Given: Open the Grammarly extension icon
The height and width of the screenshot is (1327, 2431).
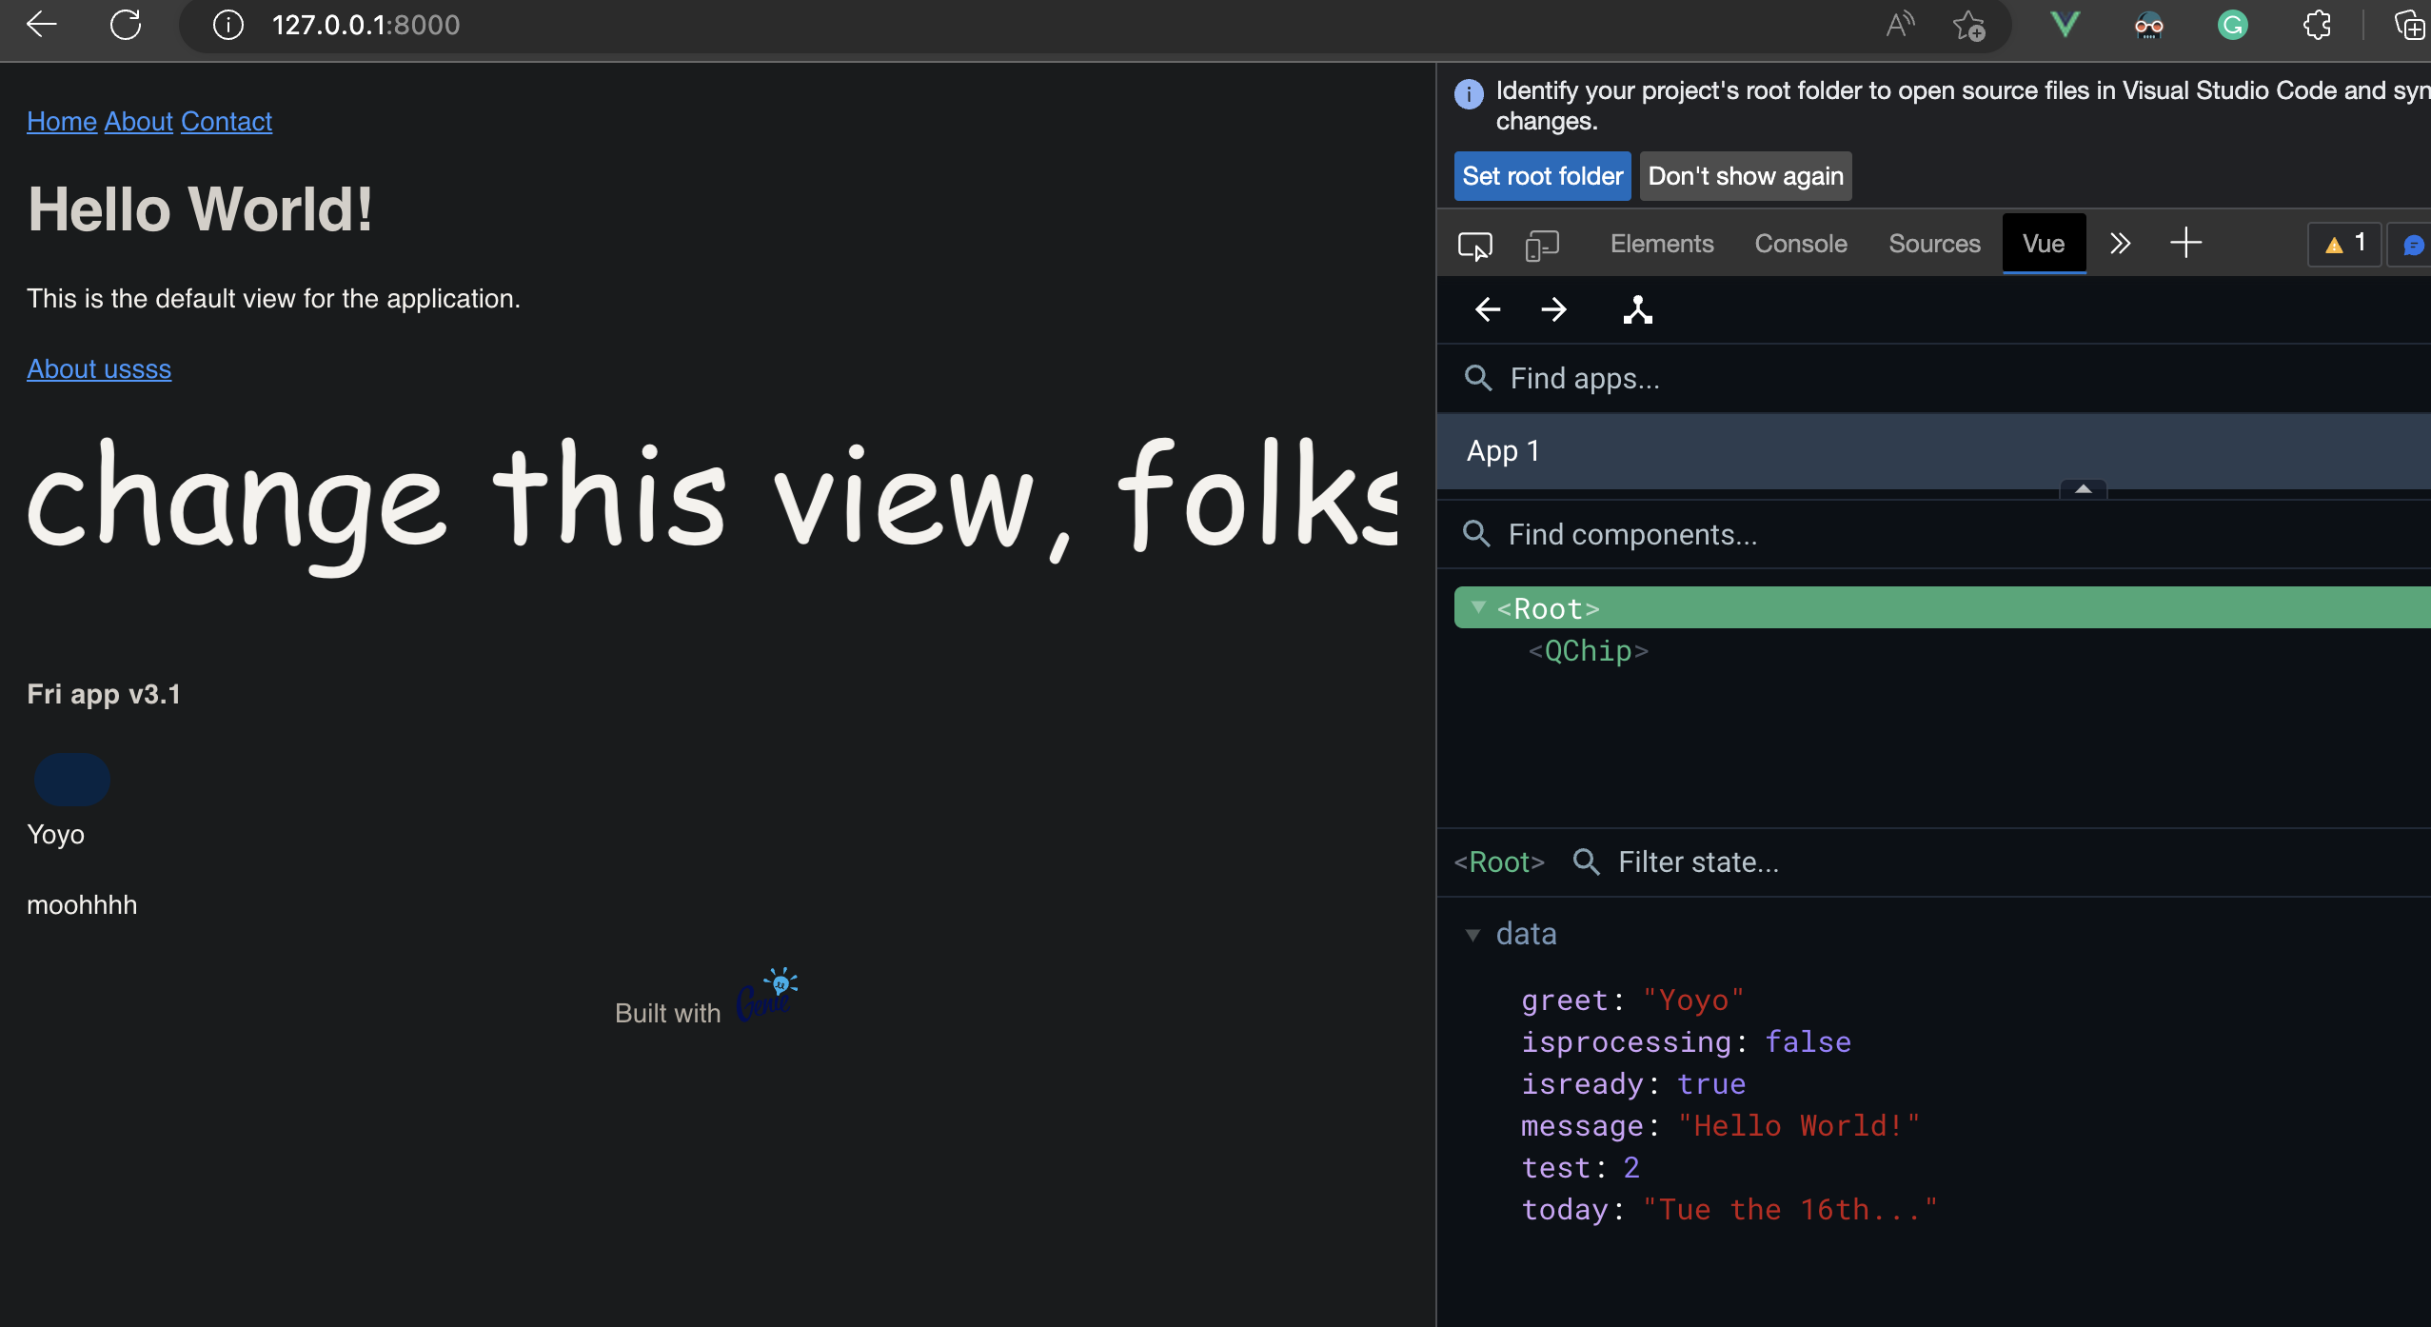Looking at the screenshot, I should tap(2232, 25).
